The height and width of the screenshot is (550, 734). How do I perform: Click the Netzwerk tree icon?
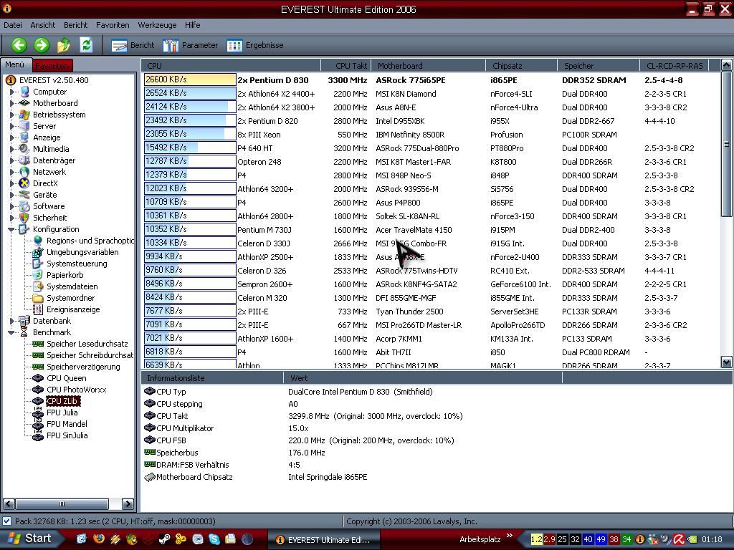(x=24, y=172)
